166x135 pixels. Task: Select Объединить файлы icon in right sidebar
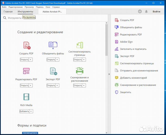pos(117,27)
